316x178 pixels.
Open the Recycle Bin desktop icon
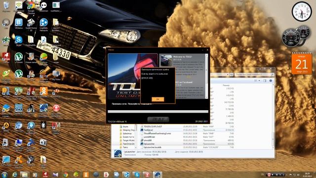coord(6,7)
